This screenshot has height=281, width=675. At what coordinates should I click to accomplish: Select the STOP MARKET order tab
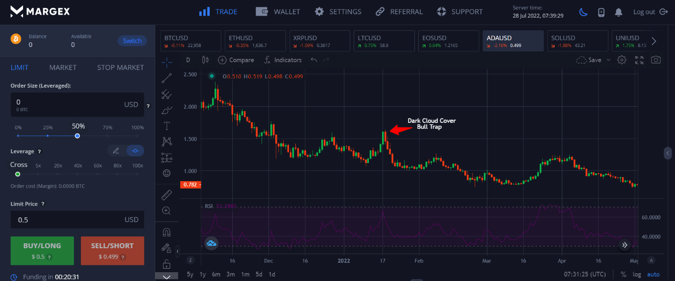(121, 67)
